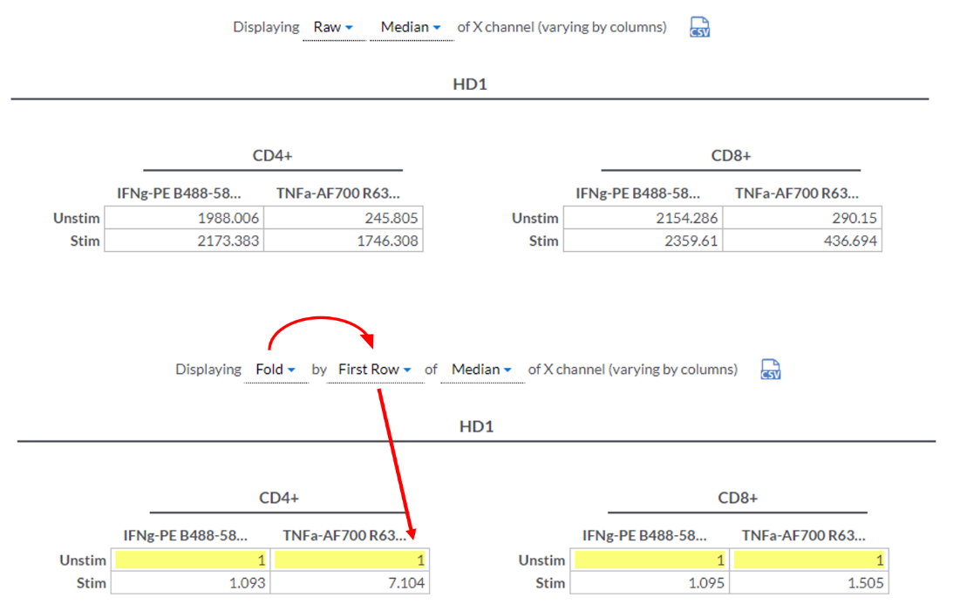
Task: Open the Median dropdown after First Row
Action: point(481,370)
